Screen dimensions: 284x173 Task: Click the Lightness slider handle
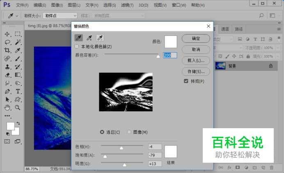point(124,165)
